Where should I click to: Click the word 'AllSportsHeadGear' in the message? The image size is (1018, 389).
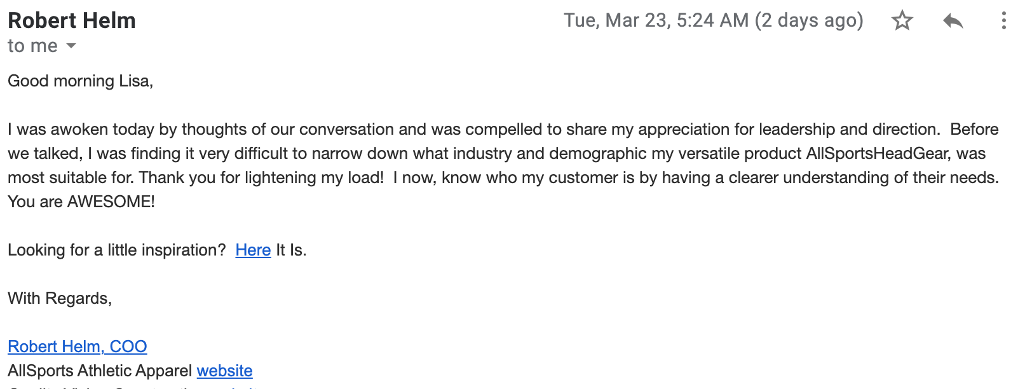point(877,153)
